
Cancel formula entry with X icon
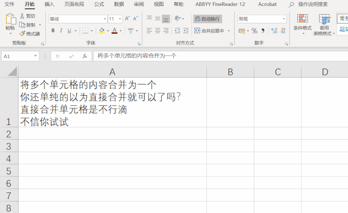[58, 57]
